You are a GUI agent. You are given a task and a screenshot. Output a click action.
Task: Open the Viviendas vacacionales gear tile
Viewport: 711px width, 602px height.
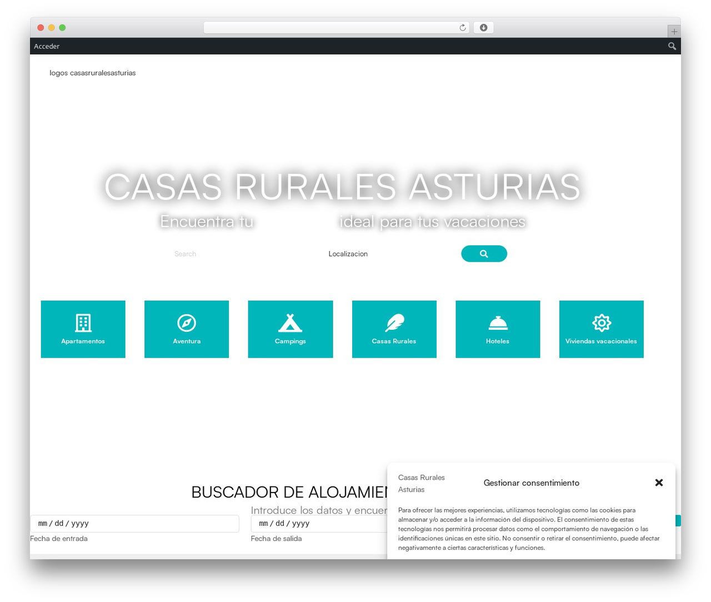[602, 329]
